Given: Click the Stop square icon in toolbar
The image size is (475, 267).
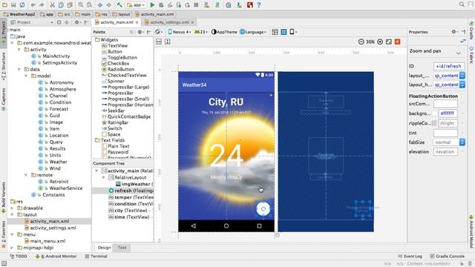Looking at the screenshot, I should [196, 5].
